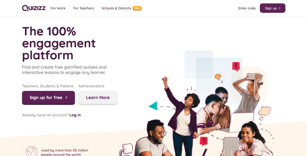Click the Quizizz logo
The height and width of the screenshot is (156, 307).
click(34, 8)
